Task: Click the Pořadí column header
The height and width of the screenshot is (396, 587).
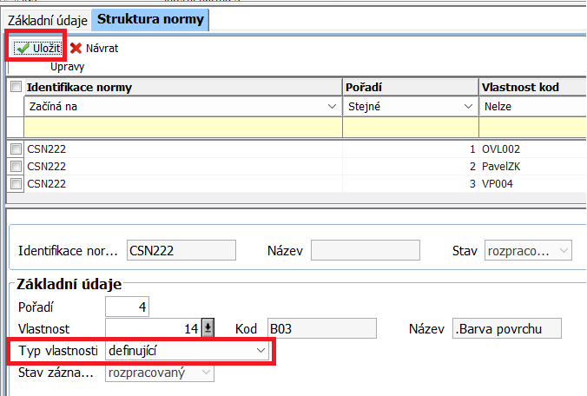Action: pyautogui.click(x=410, y=88)
